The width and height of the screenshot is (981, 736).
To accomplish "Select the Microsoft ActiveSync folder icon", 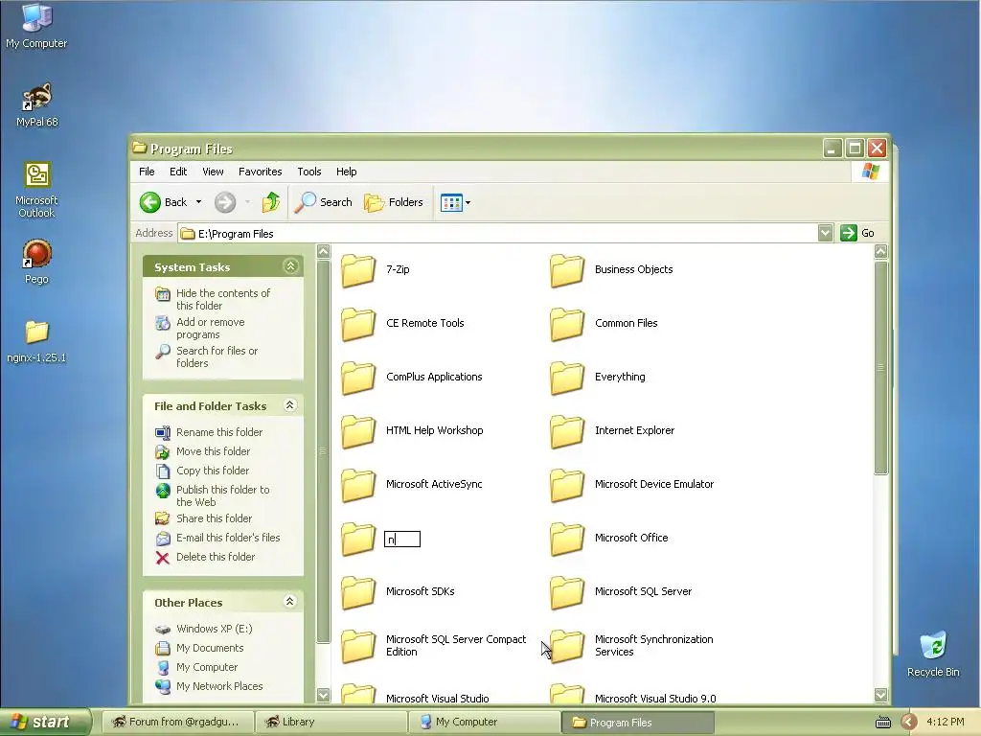I will click(x=358, y=485).
